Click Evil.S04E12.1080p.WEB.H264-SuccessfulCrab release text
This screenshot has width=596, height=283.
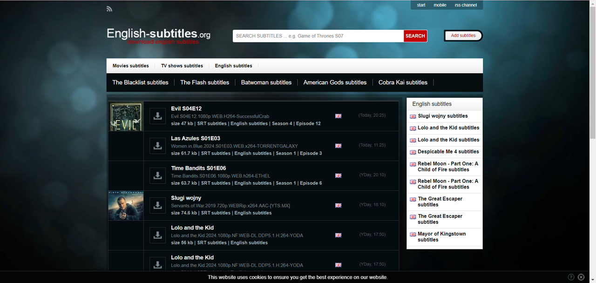click(x=220, y=116)
